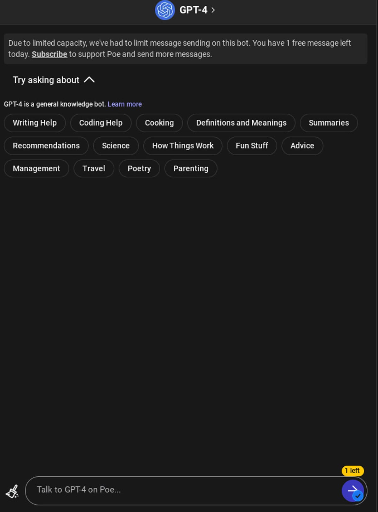This screenshot has height=512, width=378.
Task: Choose the Coding Help topic chip
Action: 101,123
